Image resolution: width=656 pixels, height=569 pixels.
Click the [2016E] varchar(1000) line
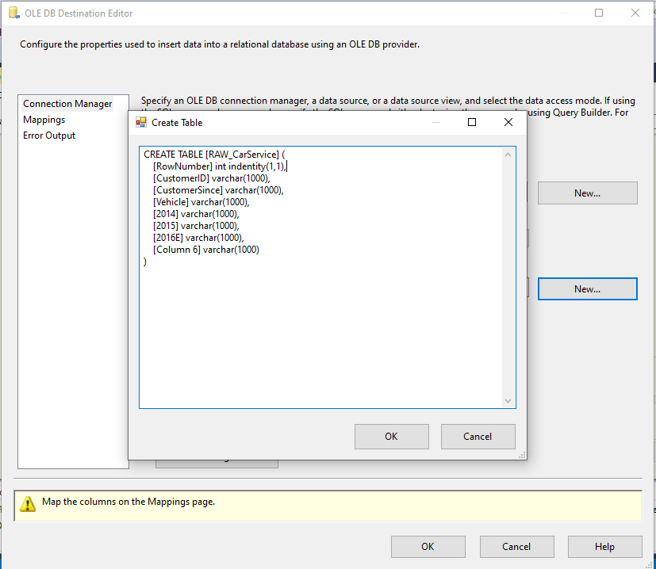click(x=198, y=238)
